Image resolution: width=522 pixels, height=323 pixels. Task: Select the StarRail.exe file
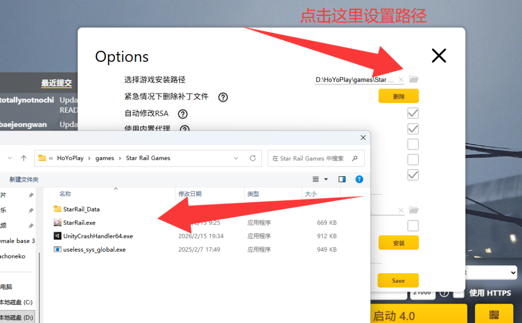pyautogui.click(x=79, y=223)
